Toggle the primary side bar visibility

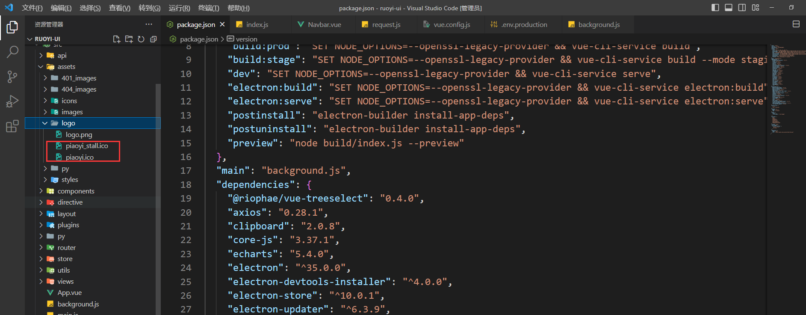point(715,8)
